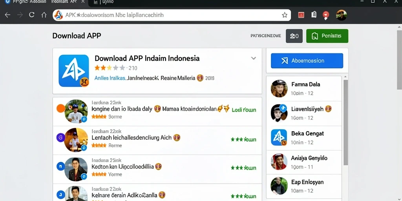402x201 pixels.
Task: Click the blue app icon in the header card
Action: 74,71
